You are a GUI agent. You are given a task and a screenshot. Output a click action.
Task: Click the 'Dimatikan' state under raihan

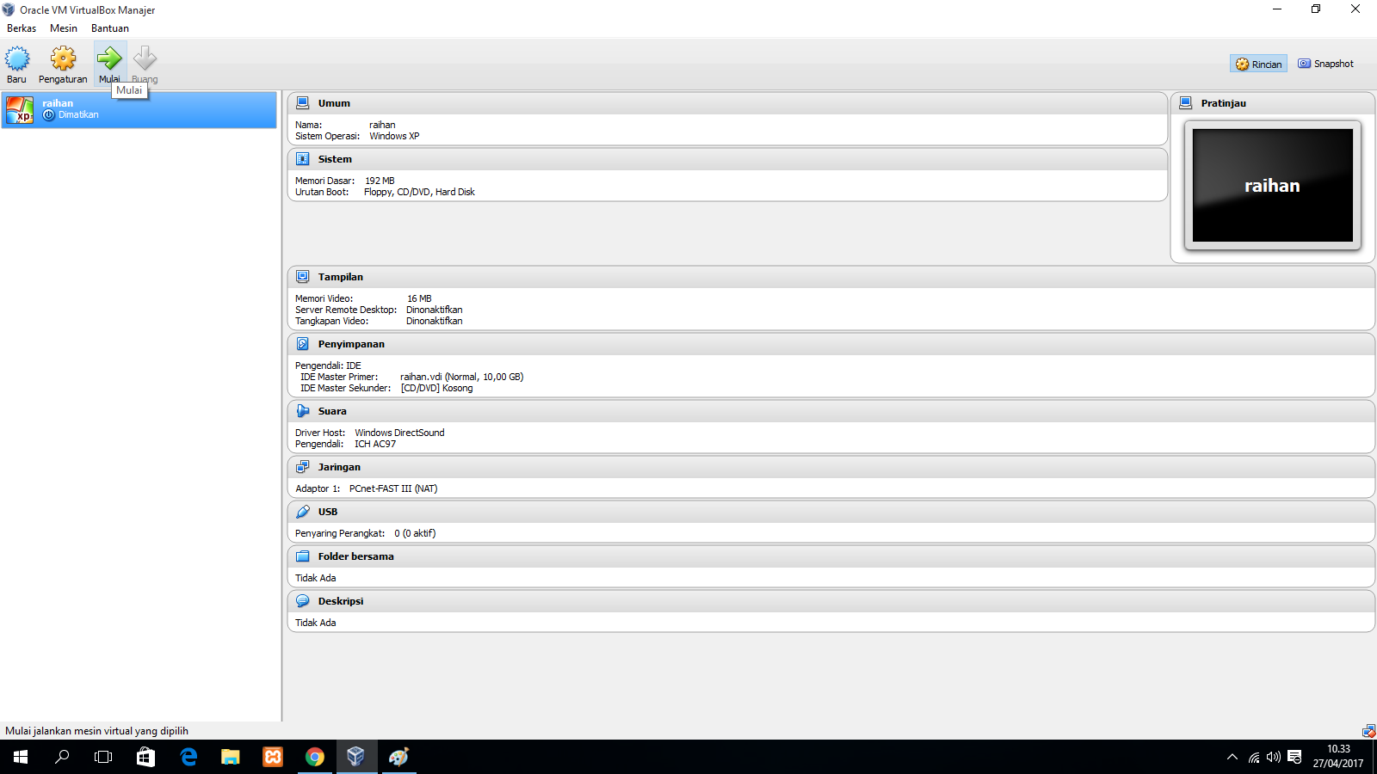point(78,115)
